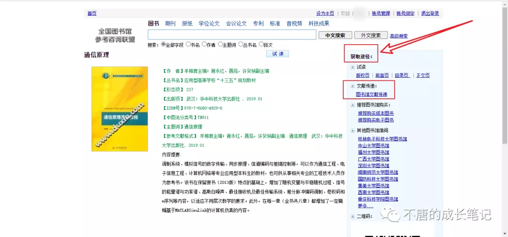This screenshot has width=508, height=237.
Task: Open 账号绑定 link
Action: (x=405, y=14)
